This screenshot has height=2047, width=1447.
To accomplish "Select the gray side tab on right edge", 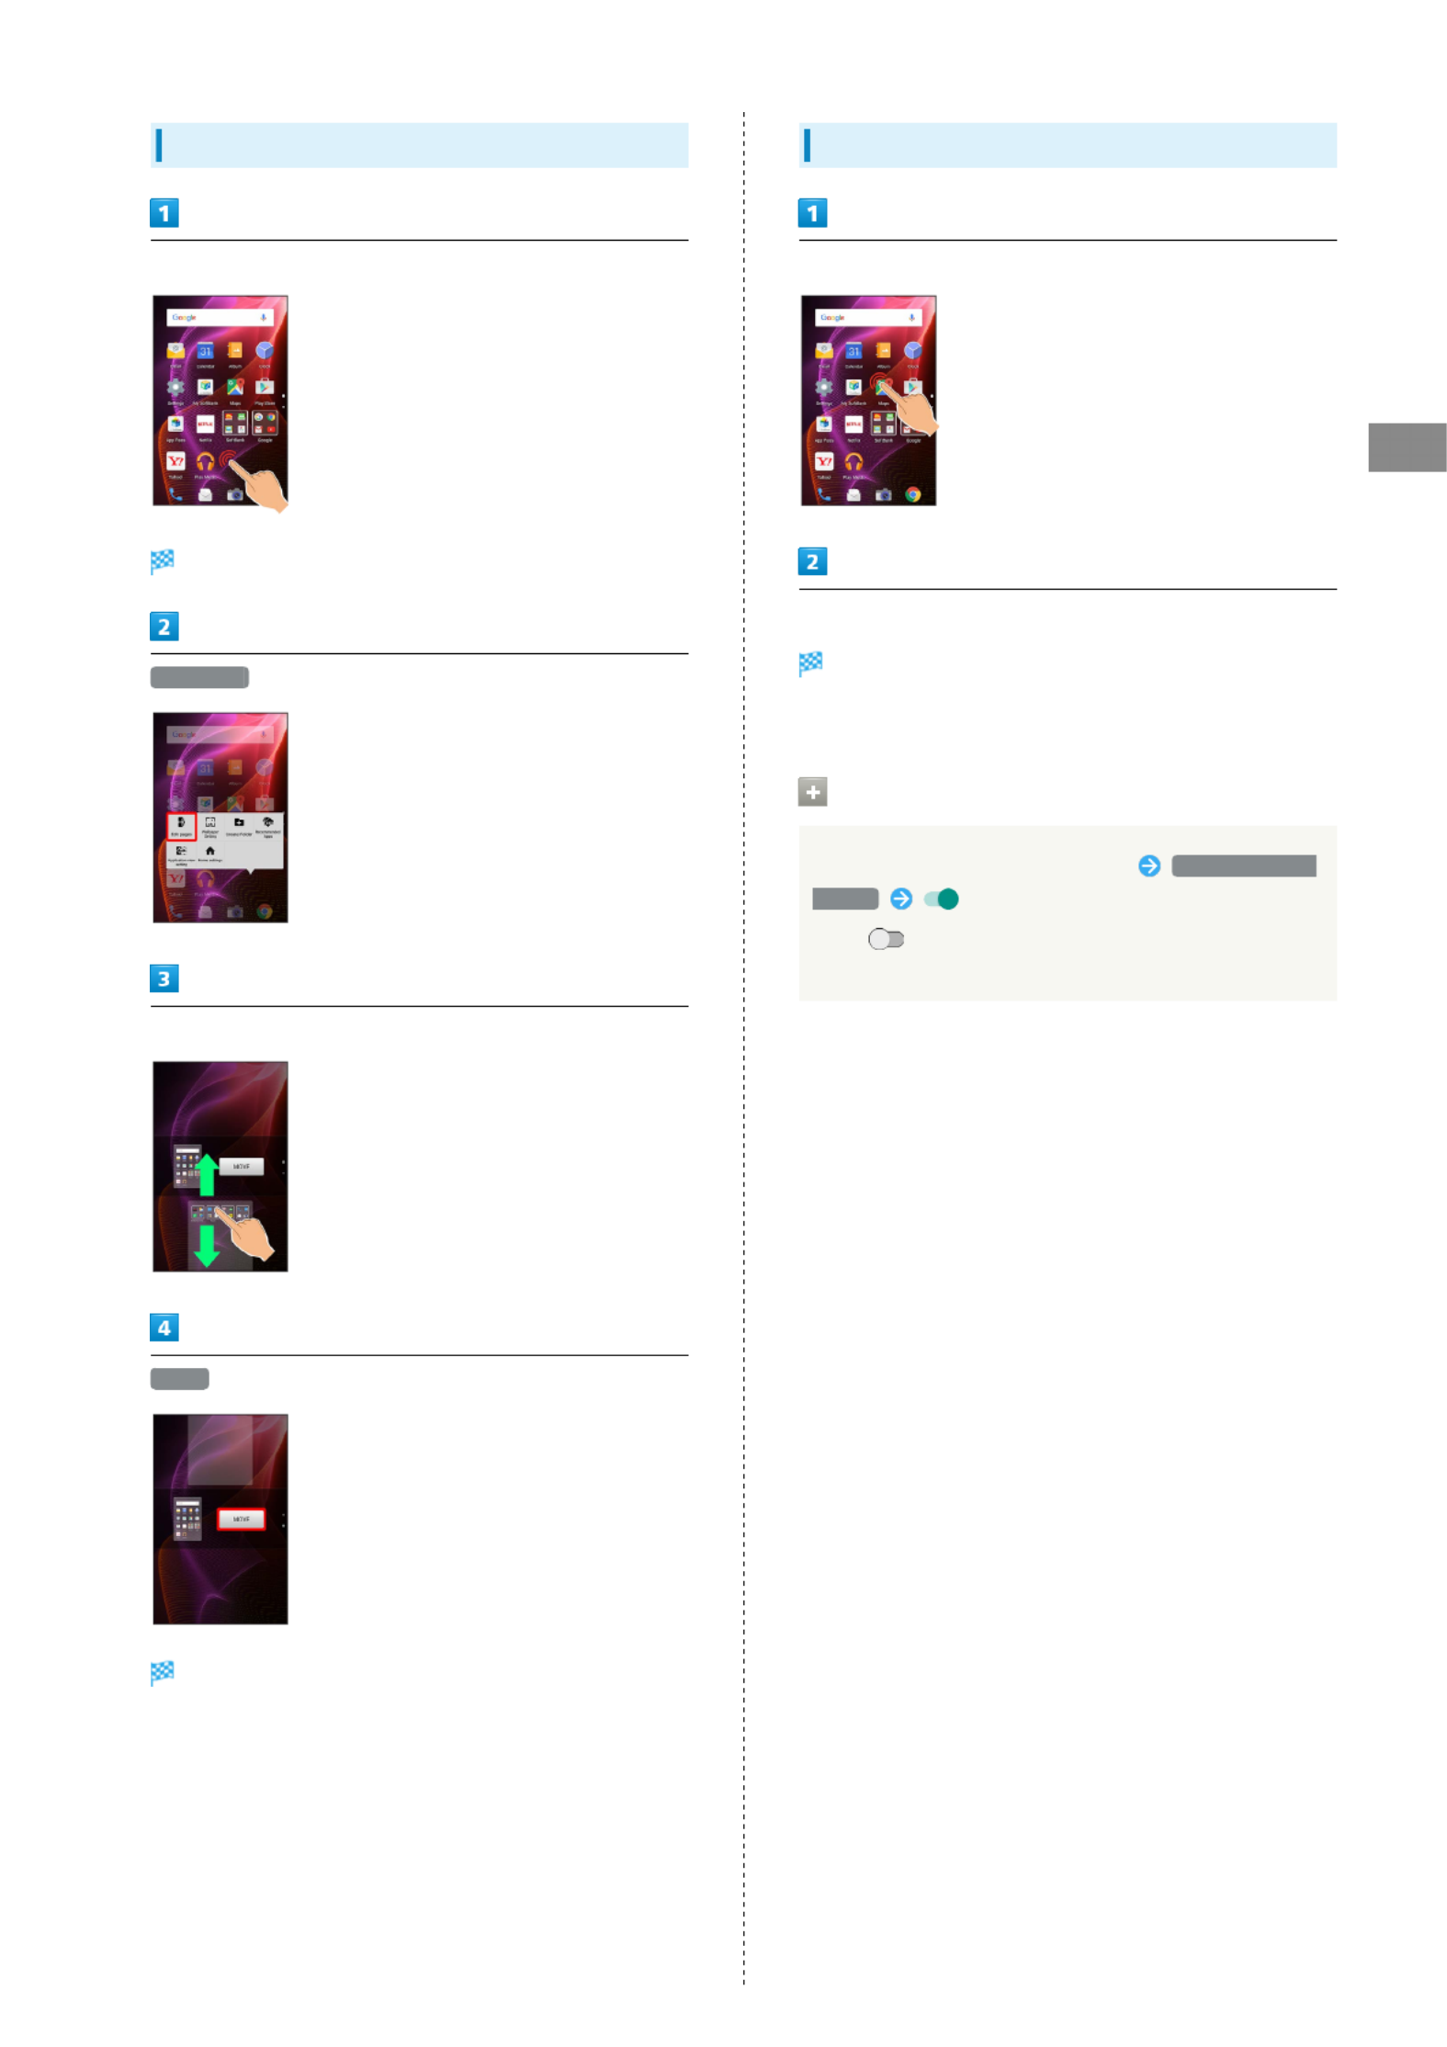I will [1406, 447].
